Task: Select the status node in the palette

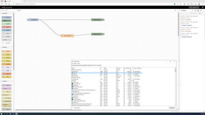Action: tap(6, 30)
